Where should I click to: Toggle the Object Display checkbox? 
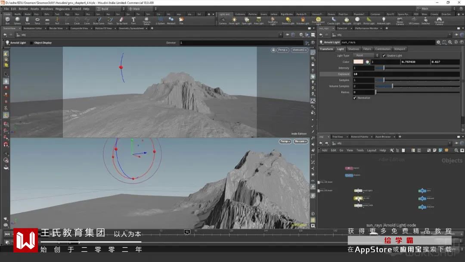click(x=31, y=43)
